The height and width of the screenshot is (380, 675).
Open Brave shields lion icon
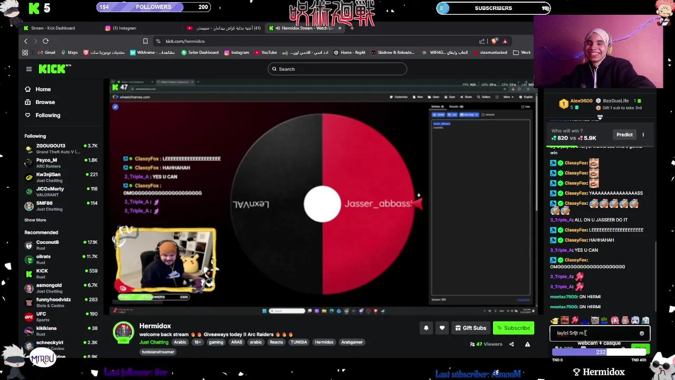pos(494,41)
